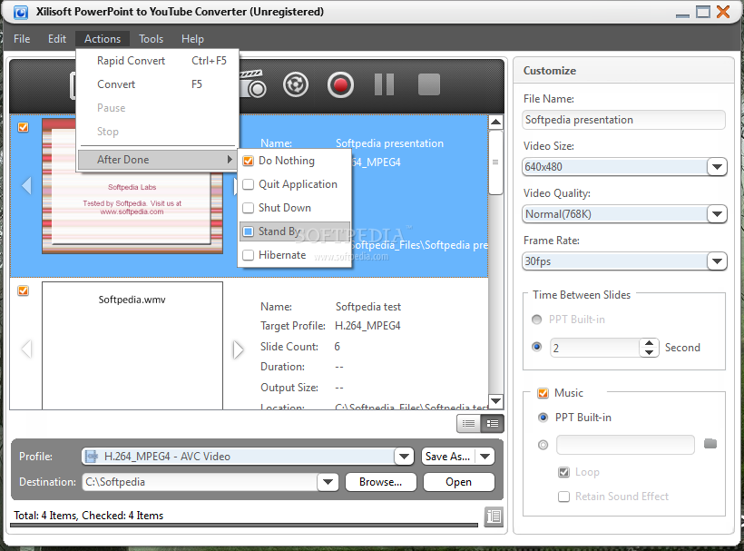The width and height of the screenshot is (744, 551).
Task: Browse for music file folder icon
Action: 710,444
